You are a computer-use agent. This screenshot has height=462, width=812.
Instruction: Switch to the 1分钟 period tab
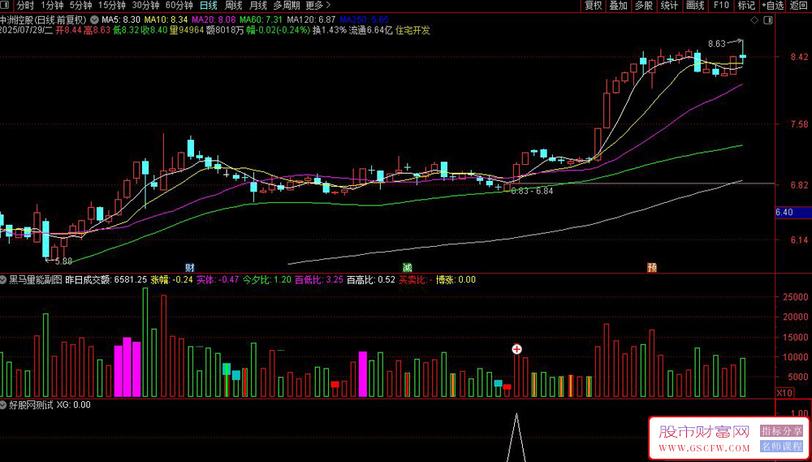(x=50, y=6)
